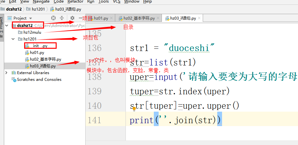Screen dimensions: 298x145
Task: Collapse the dcshz12 project root
Action: (7, 25)
